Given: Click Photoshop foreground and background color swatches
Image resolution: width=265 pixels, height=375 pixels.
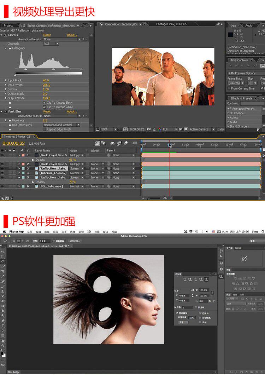Looking at the screenshot, I should pos(3,354).
